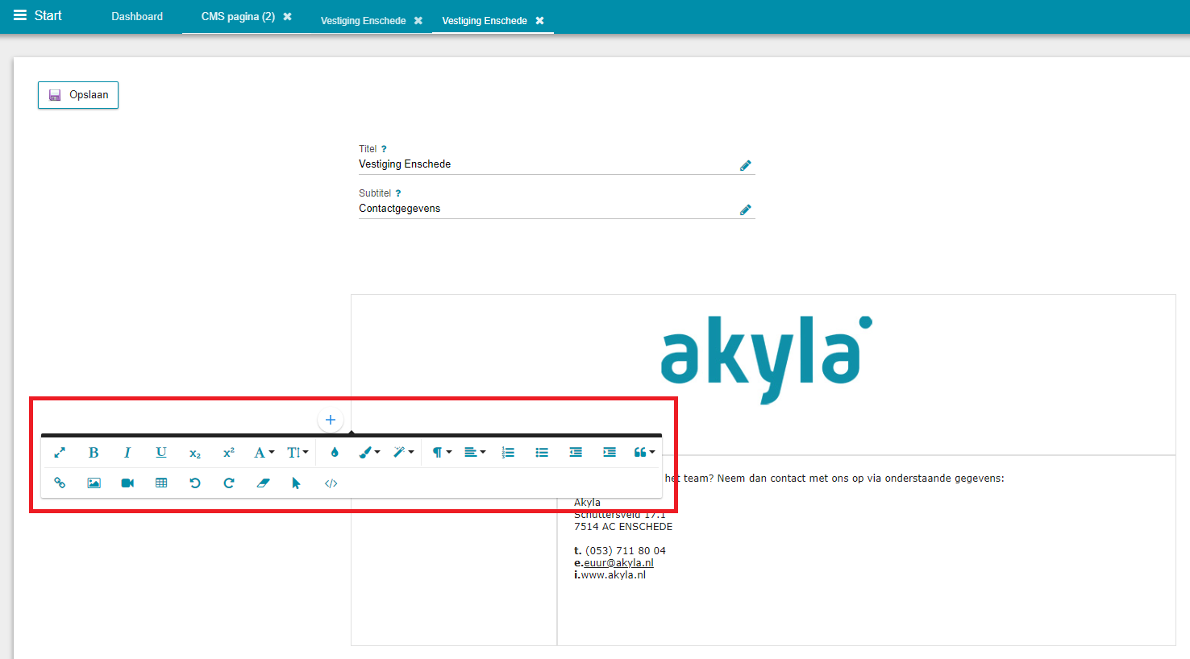Close the first Vestiging Enschede tab
Image resolution: width=1190 pixels, height=659 pixels.
click(x=418, y=21)
